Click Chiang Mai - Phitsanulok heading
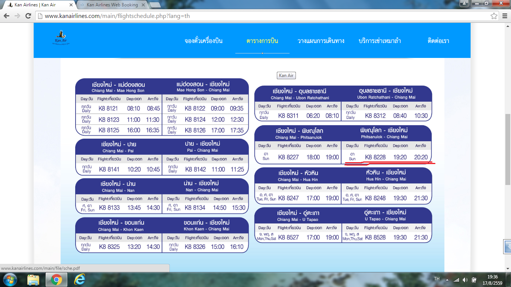 click(299, 138)
